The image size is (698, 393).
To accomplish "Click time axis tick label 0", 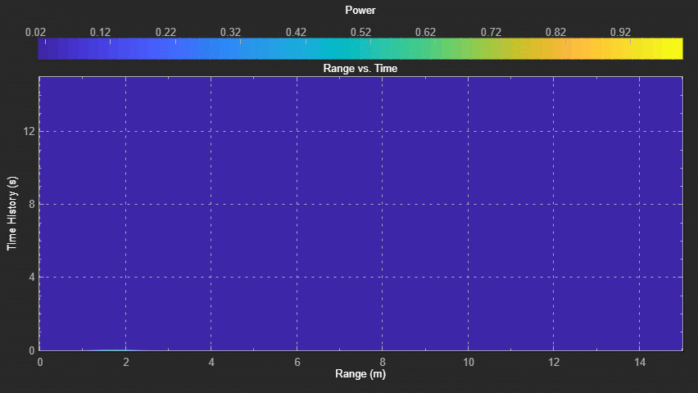I will click(x=32, y=350).
